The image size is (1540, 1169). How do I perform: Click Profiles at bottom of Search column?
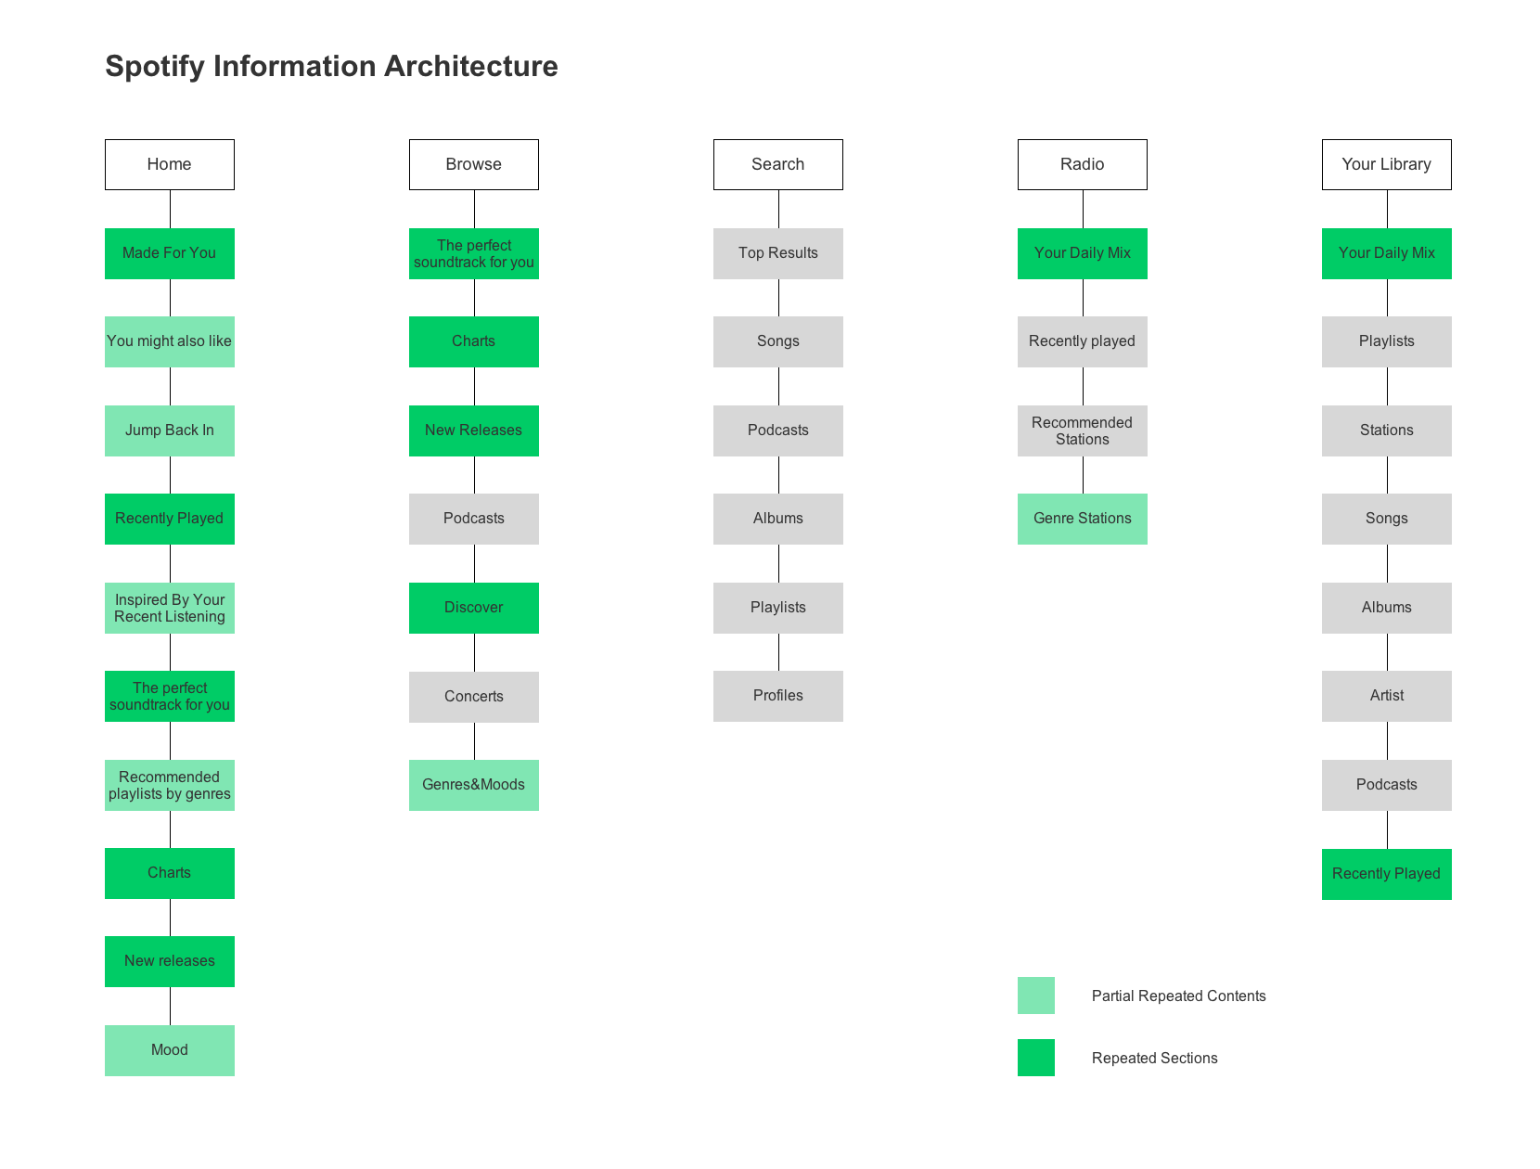pos(777,696)
